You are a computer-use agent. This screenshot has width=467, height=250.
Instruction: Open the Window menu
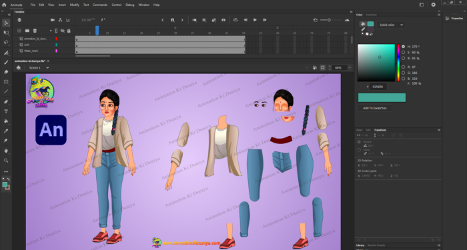point(144,5)
